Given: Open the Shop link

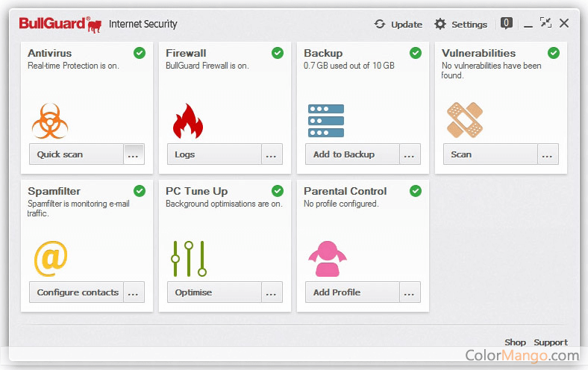Looking at the screenshot, I should (x=515, y=342).
